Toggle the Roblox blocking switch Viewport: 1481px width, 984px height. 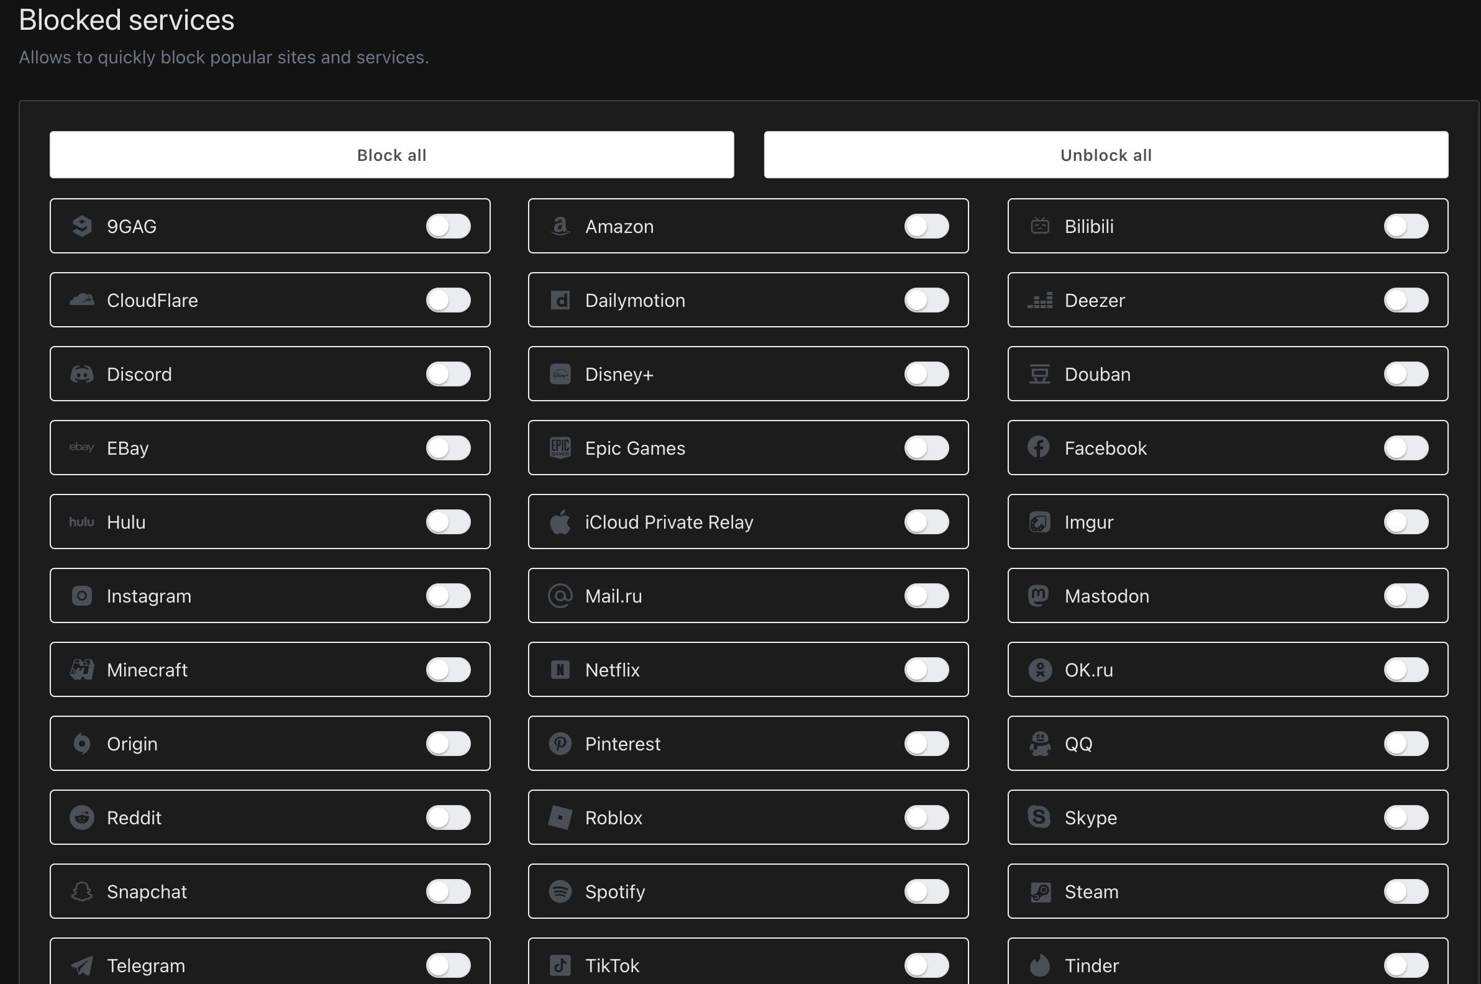click(x=927, y=818)
